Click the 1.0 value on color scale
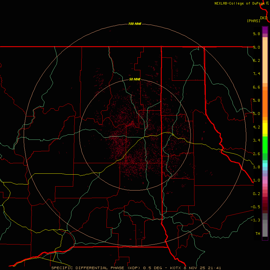 click(x=256, y=180)
